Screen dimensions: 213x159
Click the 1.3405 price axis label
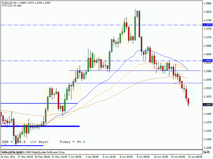pyautogui.click(x=208, y=114)
